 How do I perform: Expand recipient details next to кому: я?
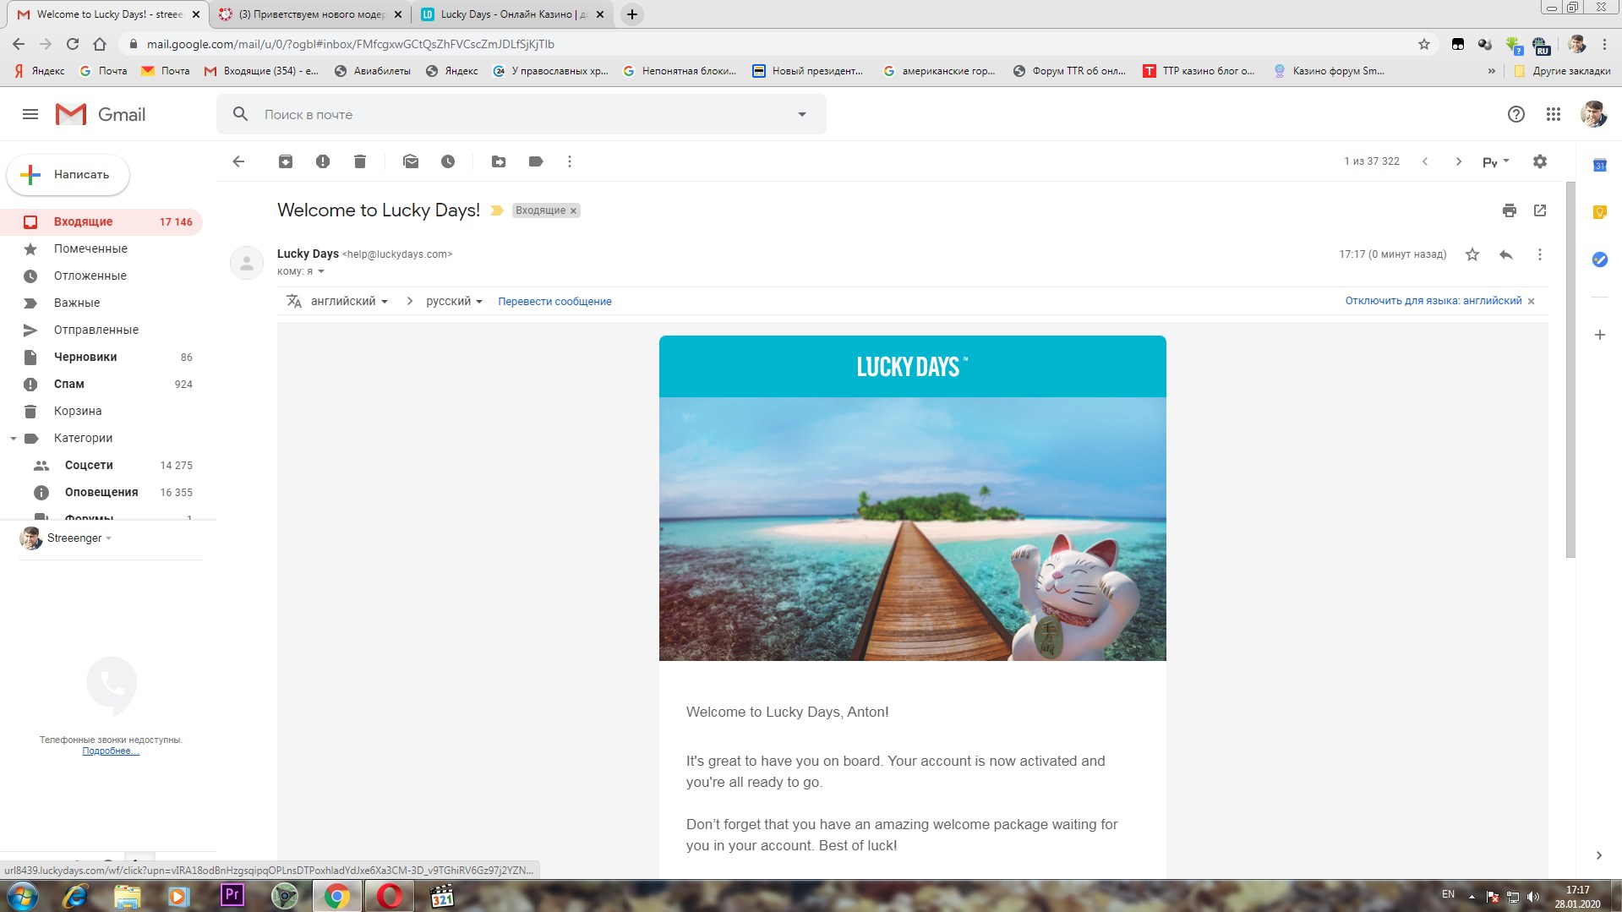point(321,271)
